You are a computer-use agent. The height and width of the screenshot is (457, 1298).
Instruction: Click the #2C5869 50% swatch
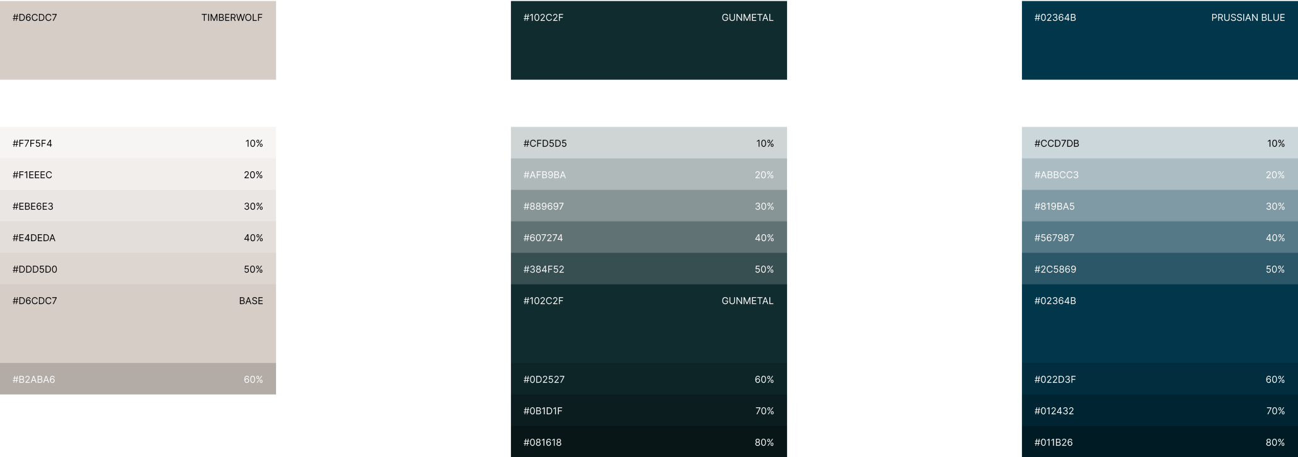click(1160, 269)
